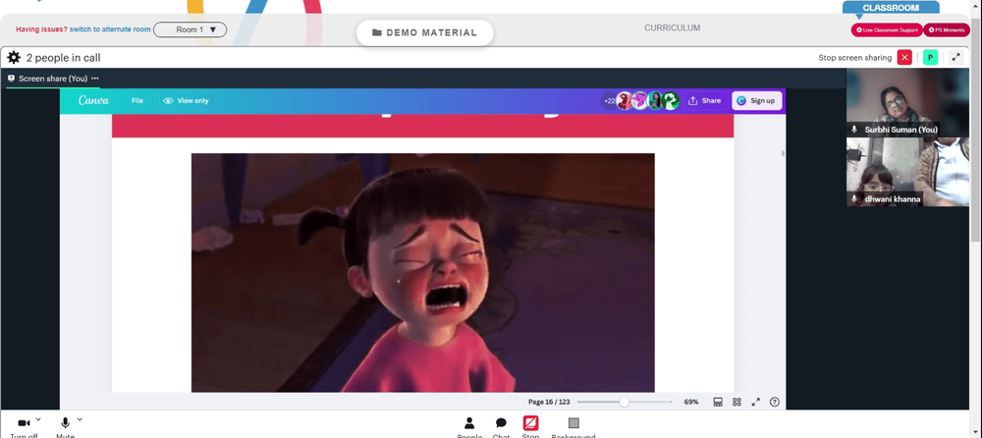Switch to the CURRICULUM tab

click(672, 28)
